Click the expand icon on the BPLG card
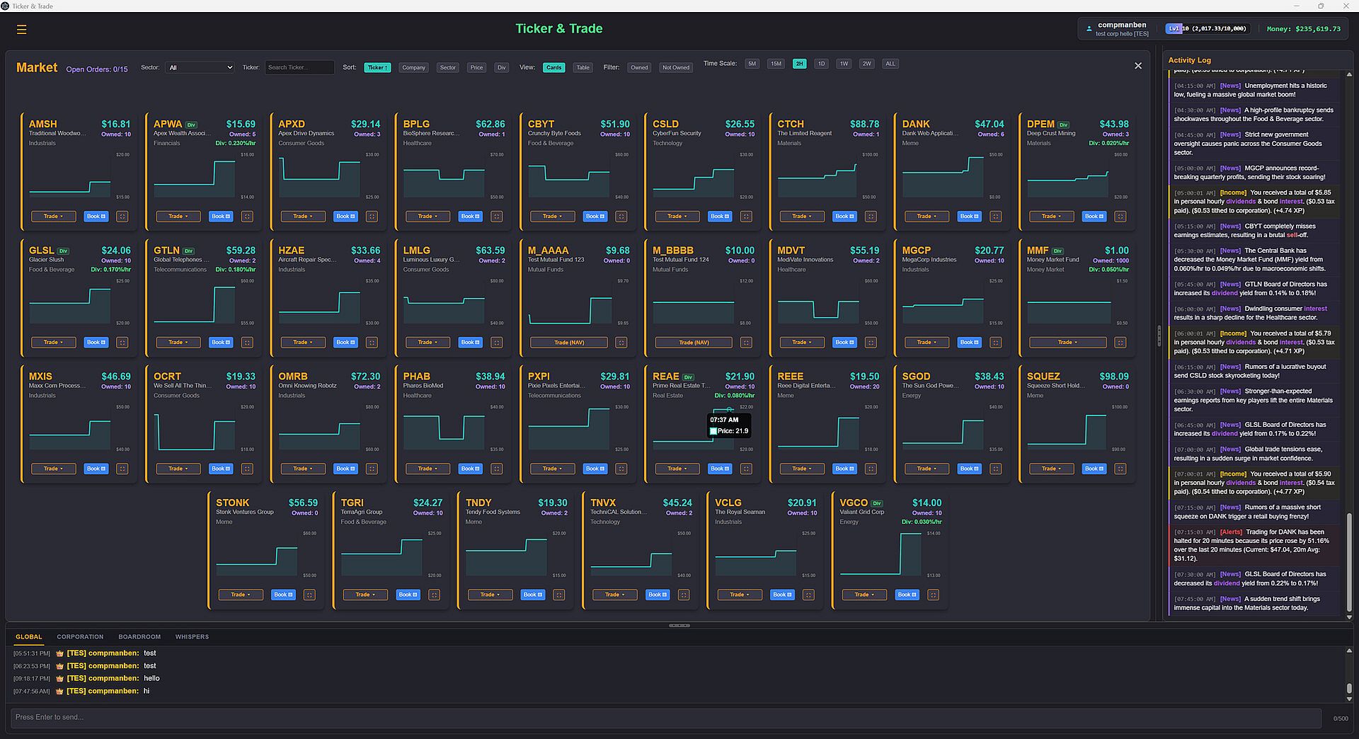The image size is (1359, 739). pyautogui.click(x=497, y=217)
